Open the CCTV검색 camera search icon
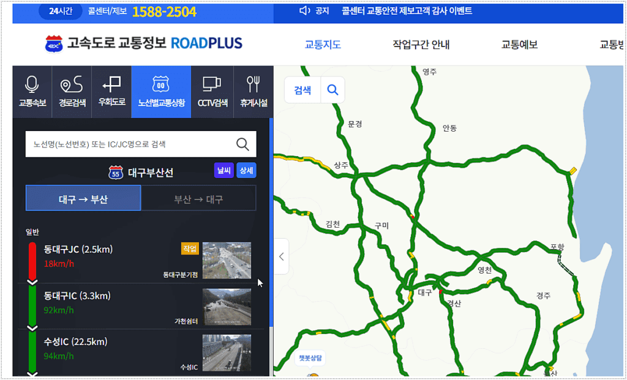The height and width of the screenshot is (380, 627). 212,88
